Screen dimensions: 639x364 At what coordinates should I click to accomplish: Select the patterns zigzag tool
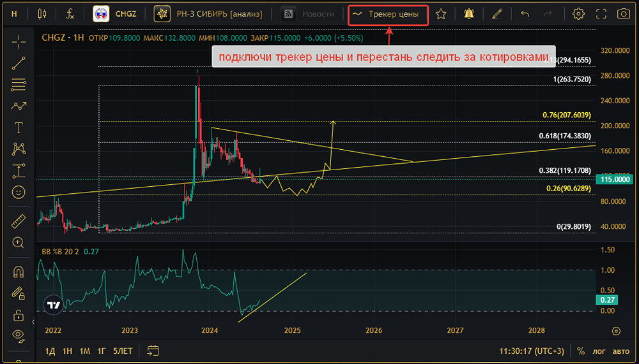click(x=19, y=106)
